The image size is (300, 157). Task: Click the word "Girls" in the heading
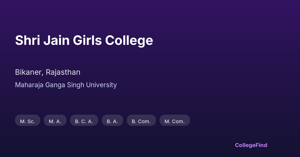(87, 40)
